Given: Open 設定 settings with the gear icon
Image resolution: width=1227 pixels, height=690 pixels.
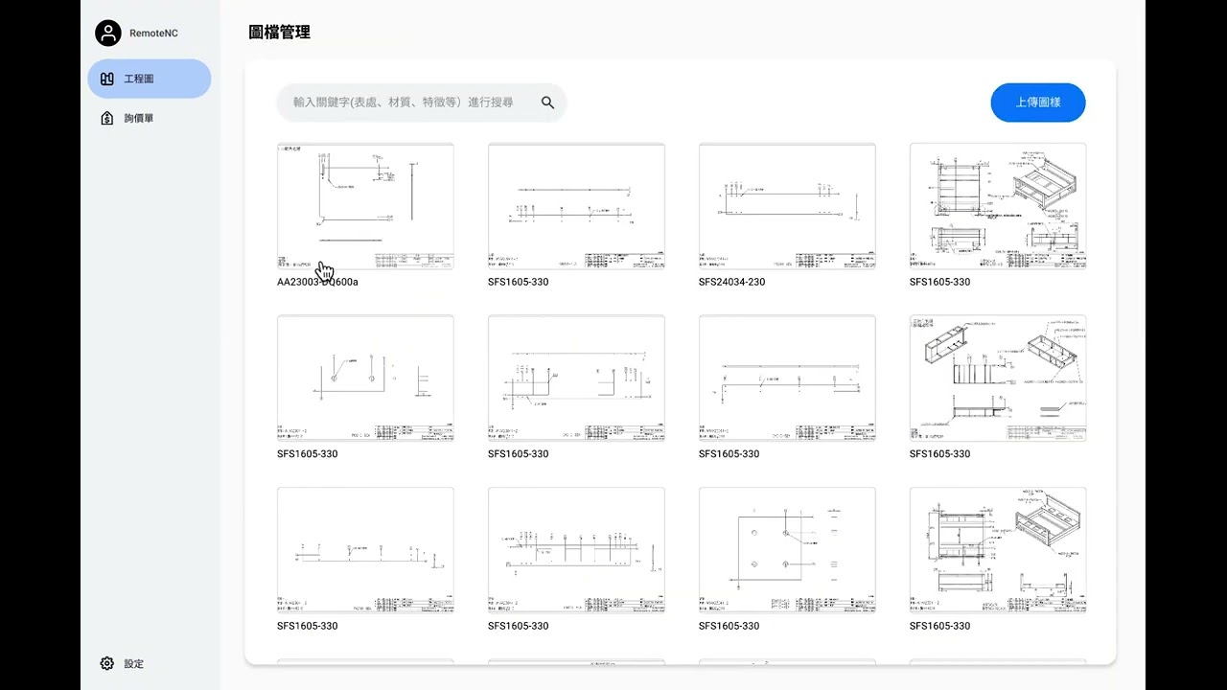Looking at the screenshot, I should [x=122, y=663].
